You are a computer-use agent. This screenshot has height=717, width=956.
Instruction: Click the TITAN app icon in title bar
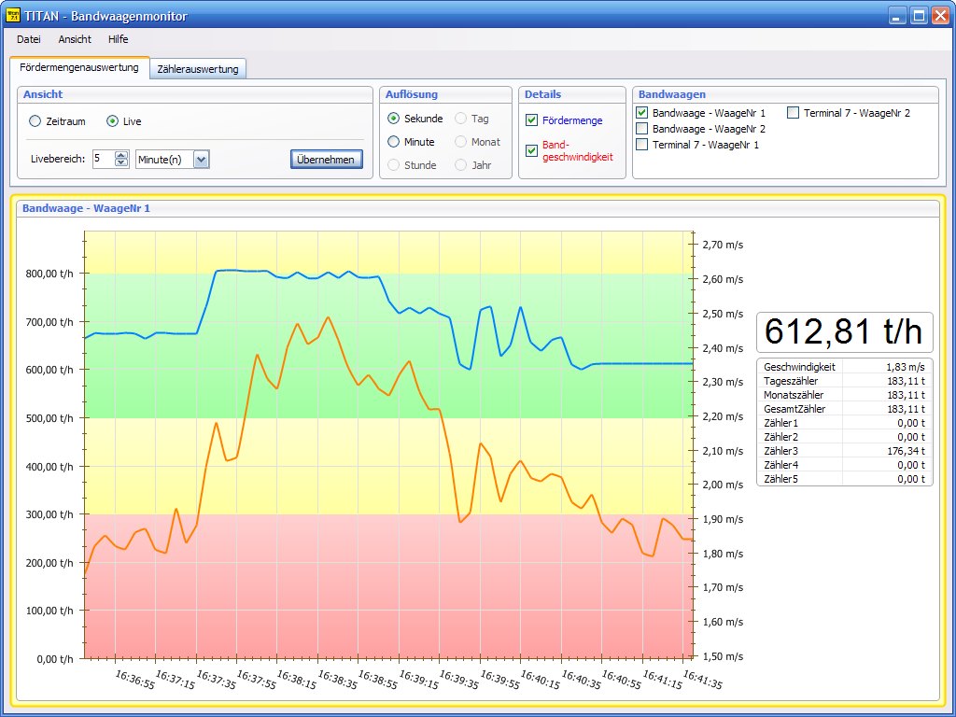coord(13,15)
